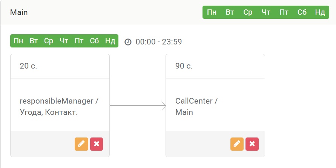Edit the responsibleManager step with pencil icon
The width and height of the screenshot is (336, 168).
tap(81, 144)
